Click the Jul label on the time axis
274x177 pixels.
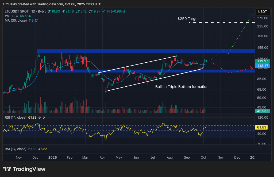pos(153,158)
